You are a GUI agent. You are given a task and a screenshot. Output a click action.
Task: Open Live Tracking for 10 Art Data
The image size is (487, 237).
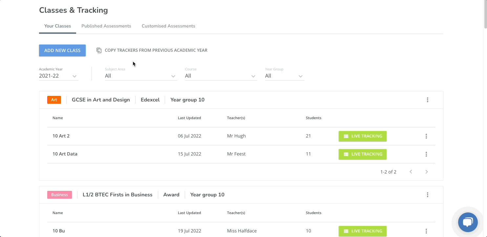(362, 154)
